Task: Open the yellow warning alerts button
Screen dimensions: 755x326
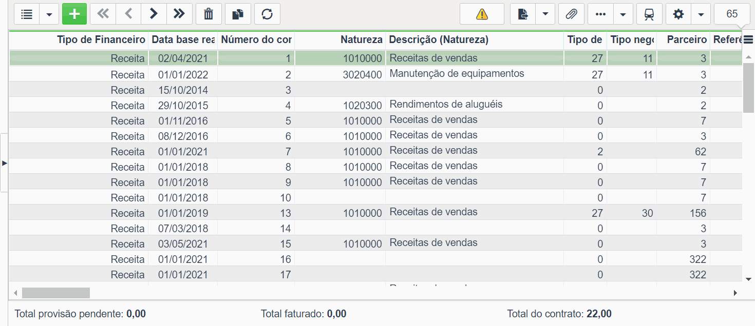Action: [482, 14]
